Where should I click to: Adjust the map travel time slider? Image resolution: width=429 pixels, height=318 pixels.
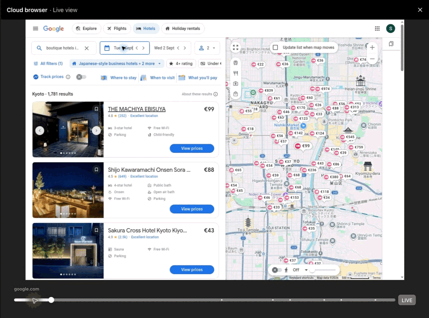(323, 270)
